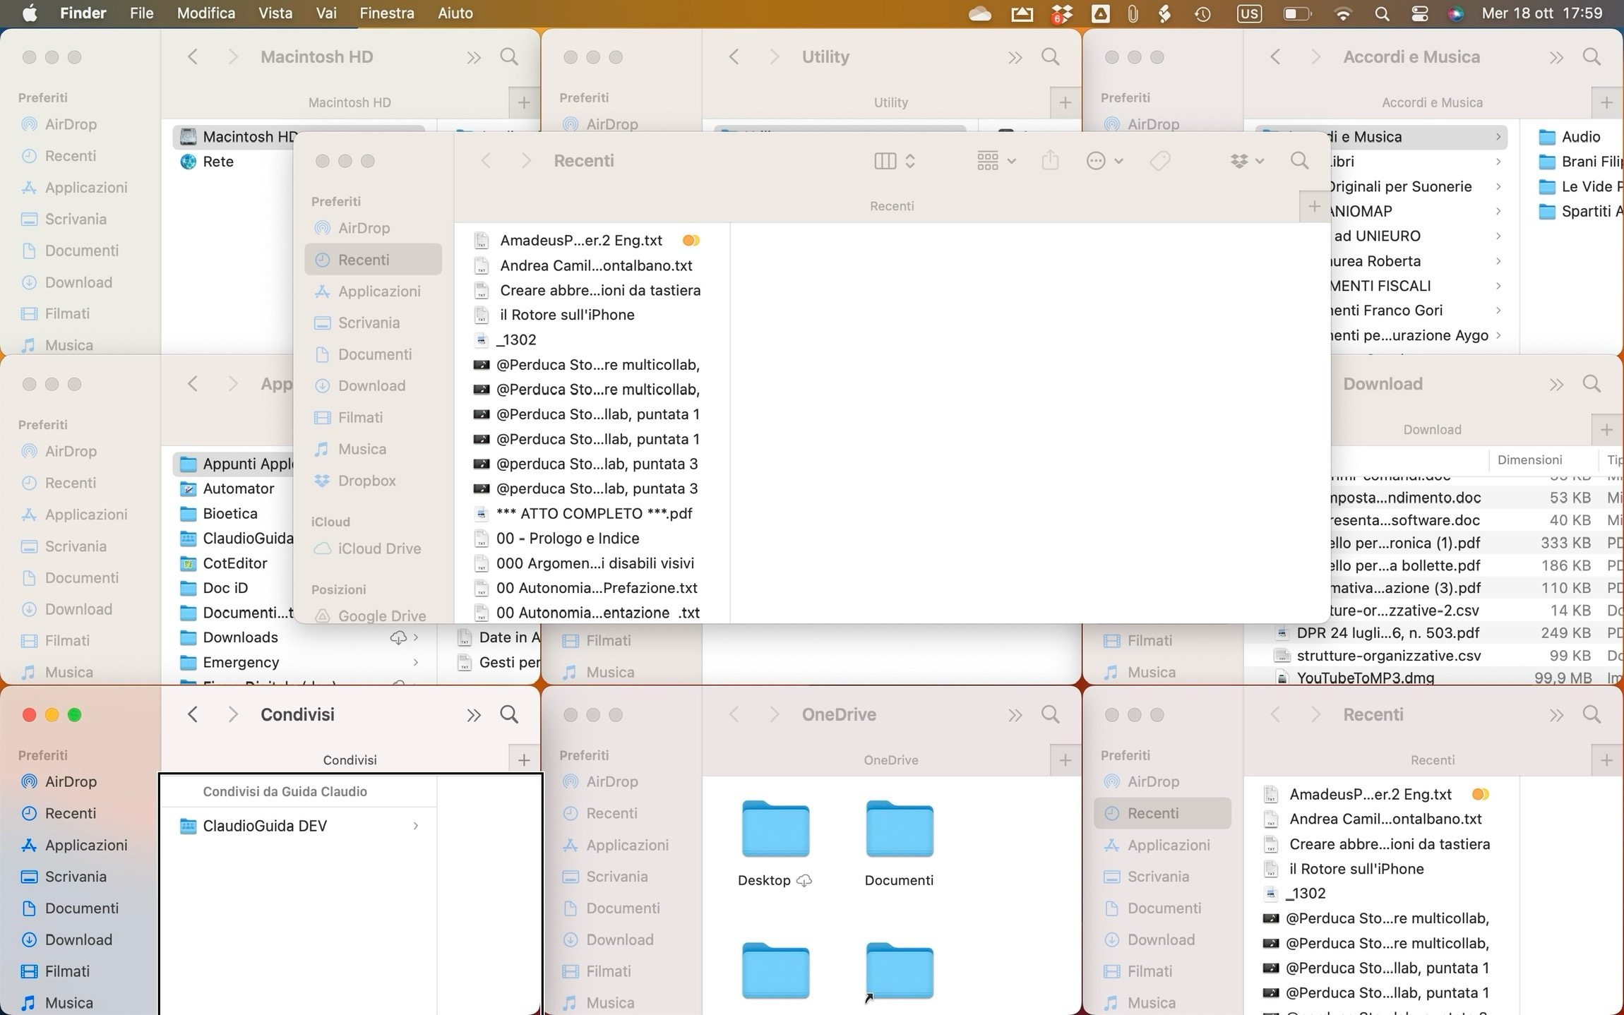Open Scrivania in front Recenti window sidebar
The height and width of the screenshot is (1015, 1624).
(369, 323)
